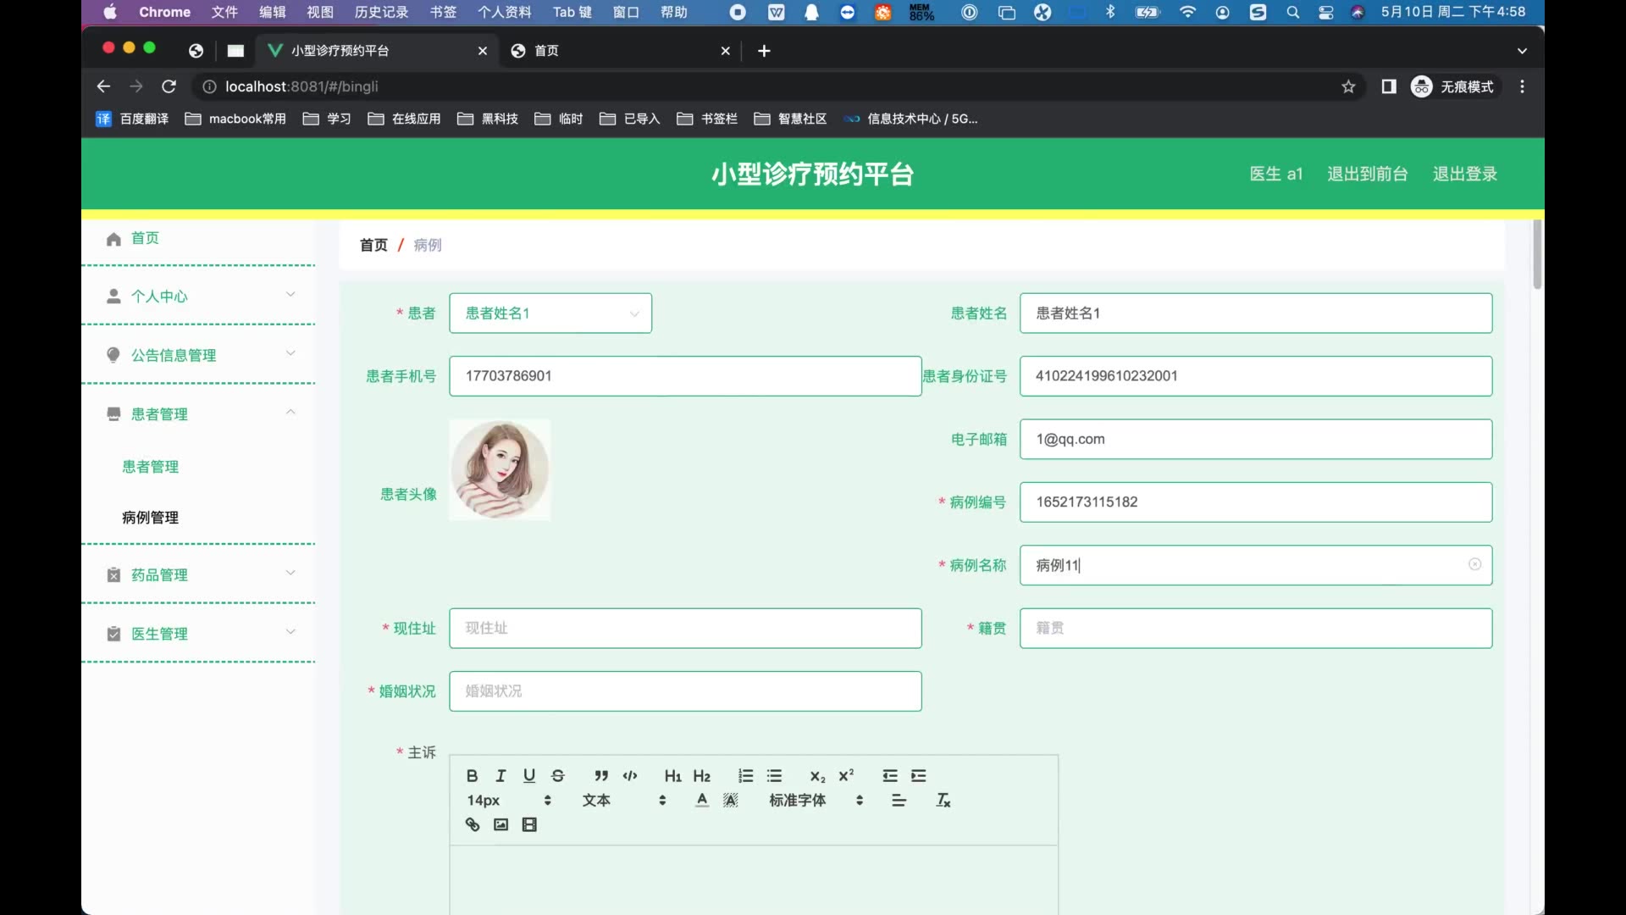Click the insert image icon
Viewport: 1626px width, 915px height.
click(x=501, y=825)
